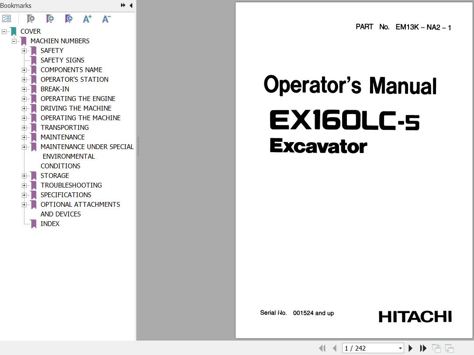The height and width of the screenshot is (355, 474).
Task: Collapse the bookmarks panel arrow
Action: click(x=131, y=5)
